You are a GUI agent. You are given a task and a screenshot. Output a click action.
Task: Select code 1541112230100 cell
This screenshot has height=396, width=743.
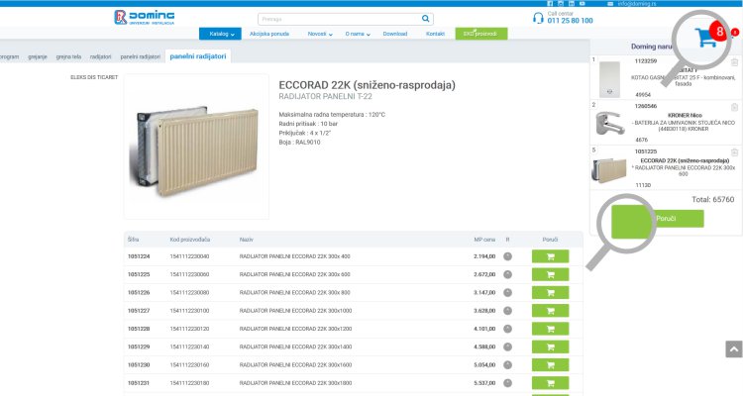pyautogui.click(x=189, y=311)
